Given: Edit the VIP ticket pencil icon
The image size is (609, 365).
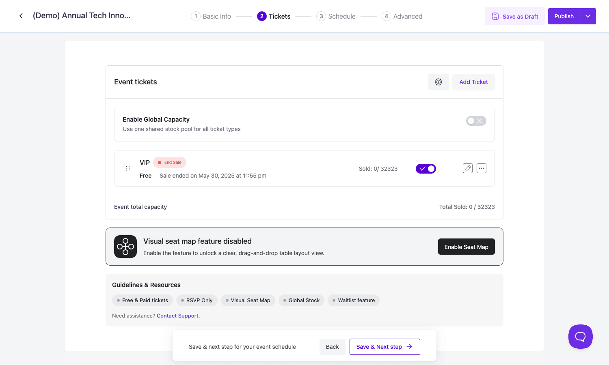Looking at the screenshot, I should [468, 168].
